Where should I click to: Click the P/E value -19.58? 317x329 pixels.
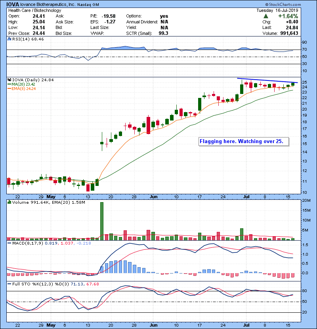click(x=109, y=16)
